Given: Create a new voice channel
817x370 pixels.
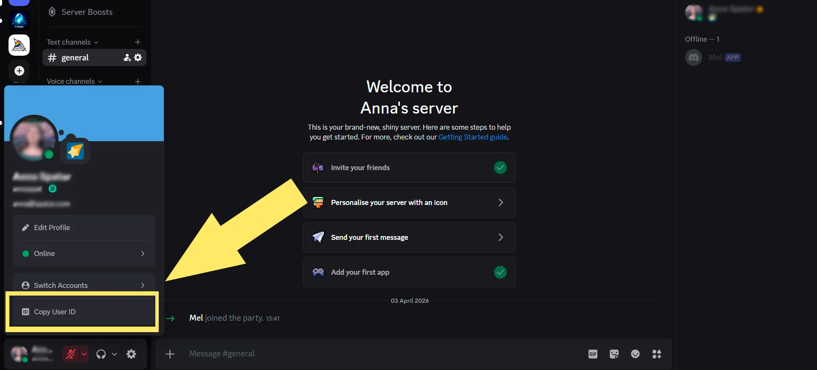Looking at the screenshot, I should [x=137, y=81].
